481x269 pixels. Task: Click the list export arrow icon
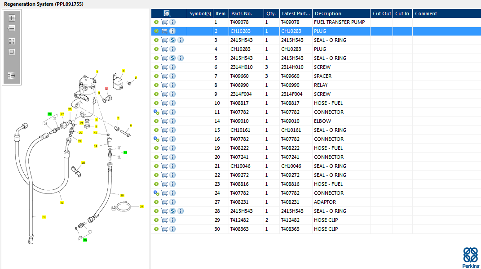[x=12, y=76]
